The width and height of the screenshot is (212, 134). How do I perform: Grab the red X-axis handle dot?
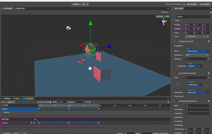81,45
